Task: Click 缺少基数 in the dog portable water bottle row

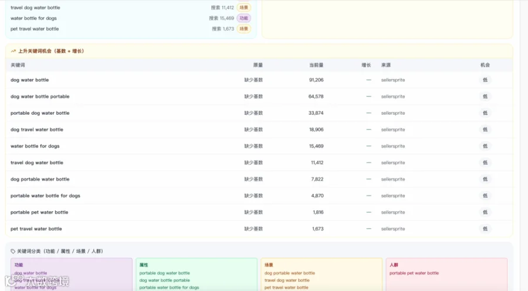Action: click(x=253, y=179)
